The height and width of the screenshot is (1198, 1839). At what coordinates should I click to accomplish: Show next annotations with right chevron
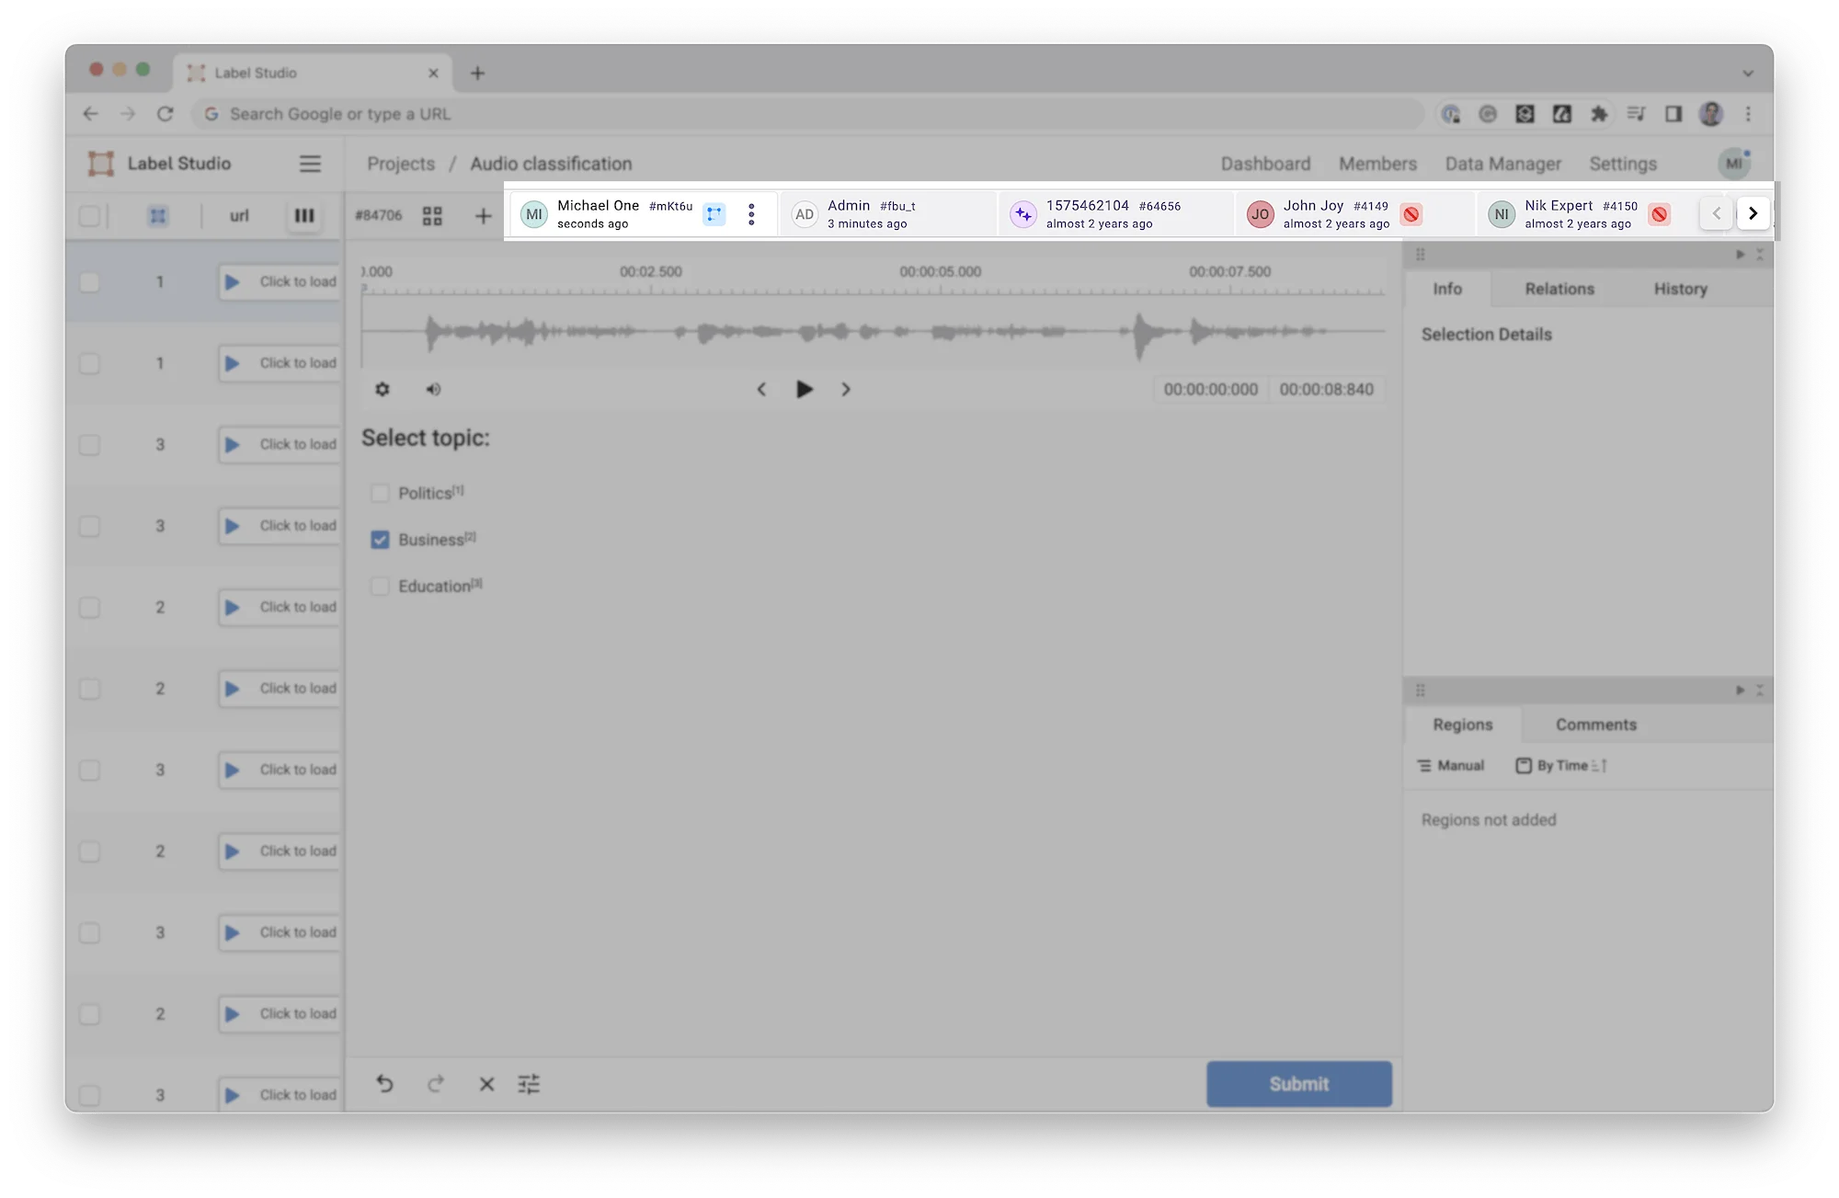pyautogui.click(x=1753, y=213)
